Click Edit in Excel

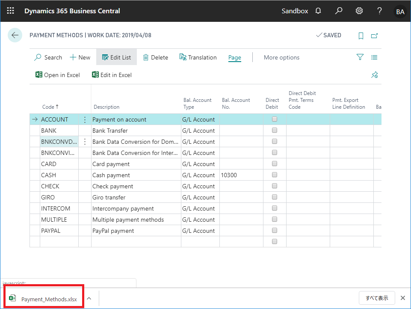coord(112,75)
